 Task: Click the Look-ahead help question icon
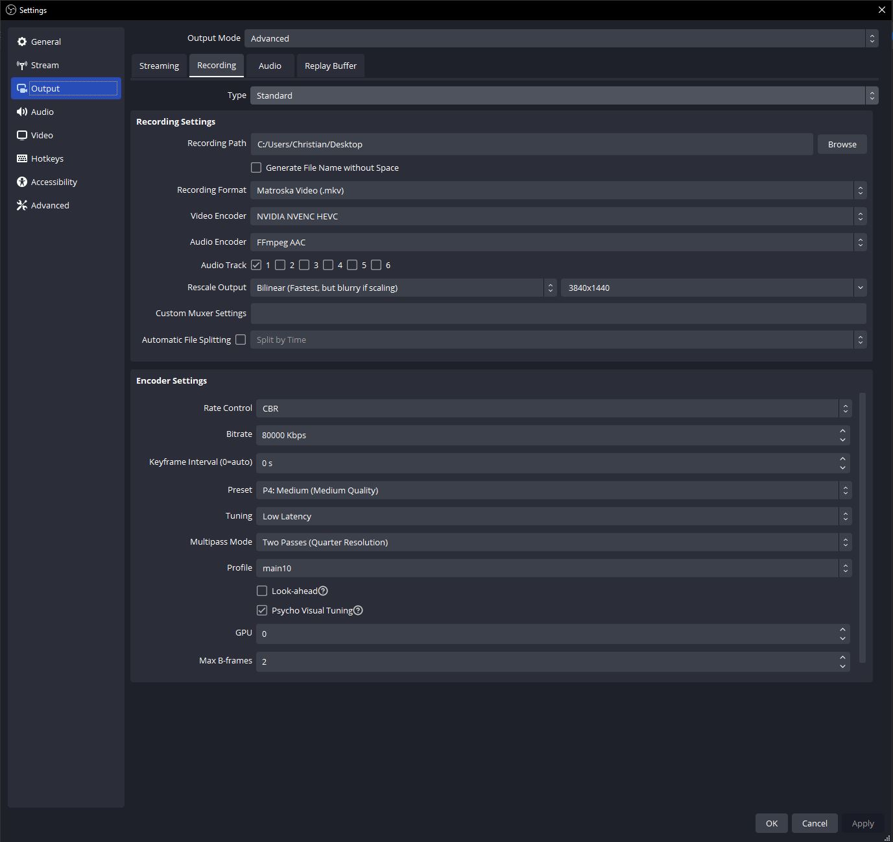coord(323,591)
